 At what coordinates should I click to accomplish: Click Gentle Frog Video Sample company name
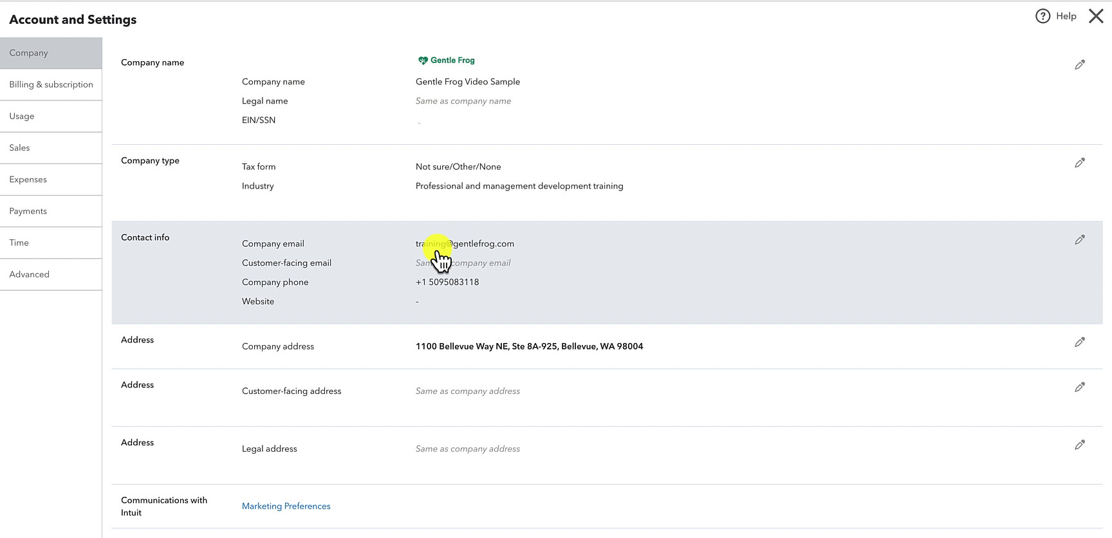tap(468, 82)
